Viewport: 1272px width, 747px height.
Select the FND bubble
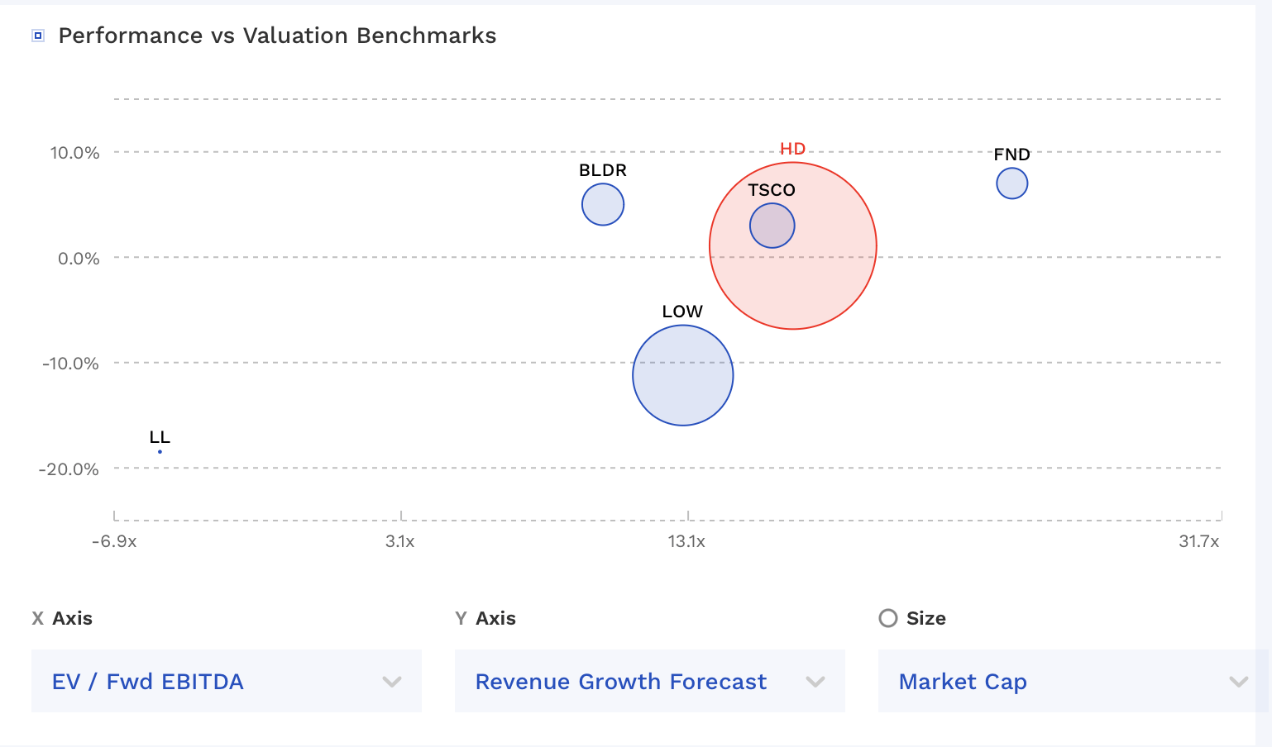[x=1011, y=183]
